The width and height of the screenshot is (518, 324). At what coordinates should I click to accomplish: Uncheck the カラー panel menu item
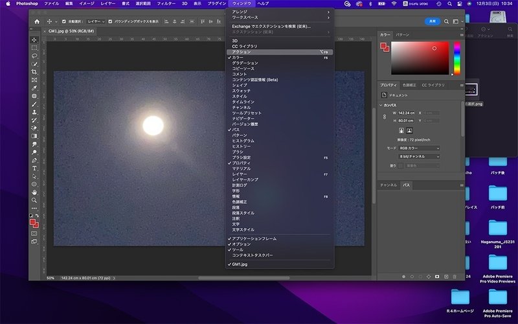point(280,58)
